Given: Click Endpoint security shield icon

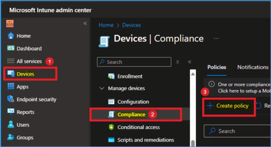Looking at the screenshot, I should (11, 99).
